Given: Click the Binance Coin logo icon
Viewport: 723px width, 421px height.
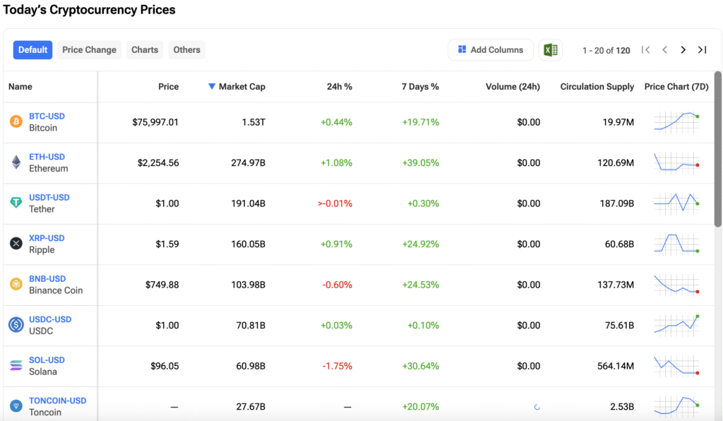Looking at the screenshot, I should click(x=16, y=285).
